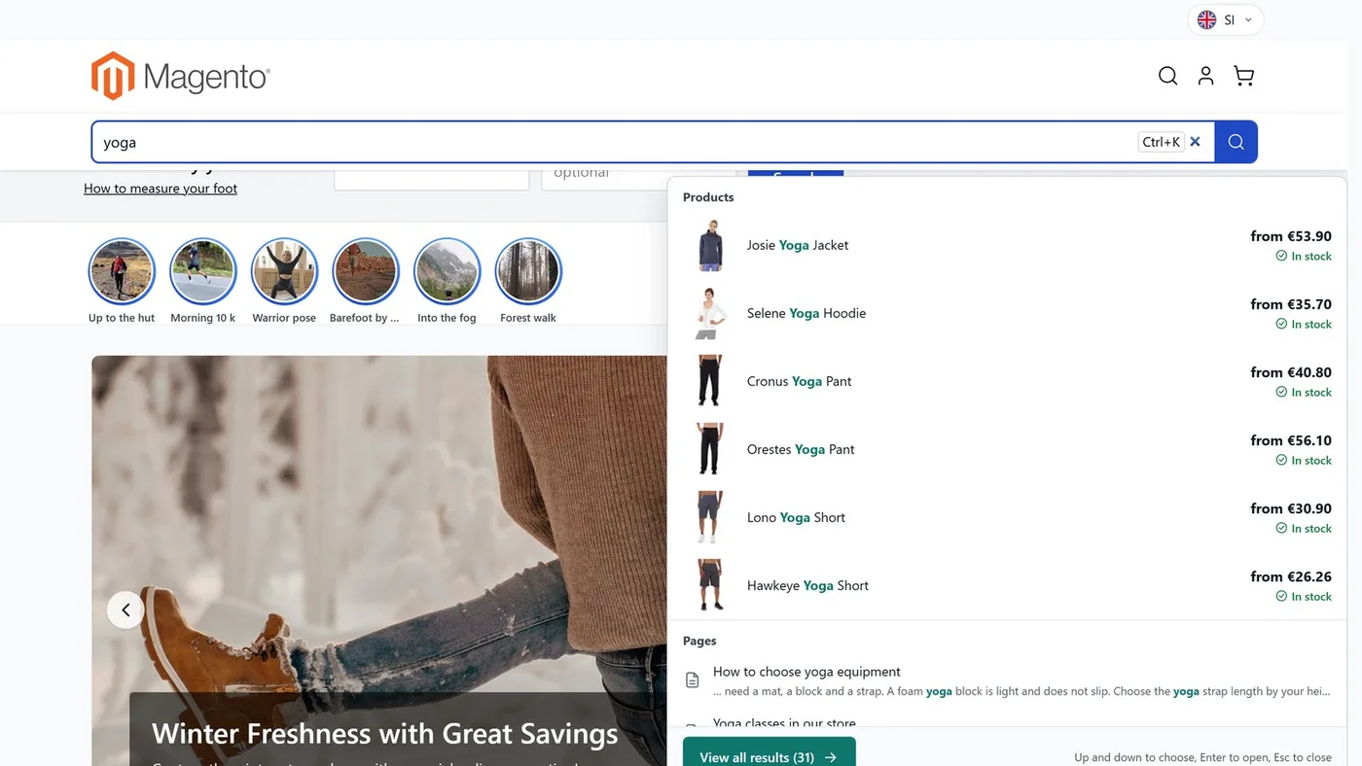Submit search with blue magnifier button
Screen dimensions: 1362x766
[x=1236, y=142]
